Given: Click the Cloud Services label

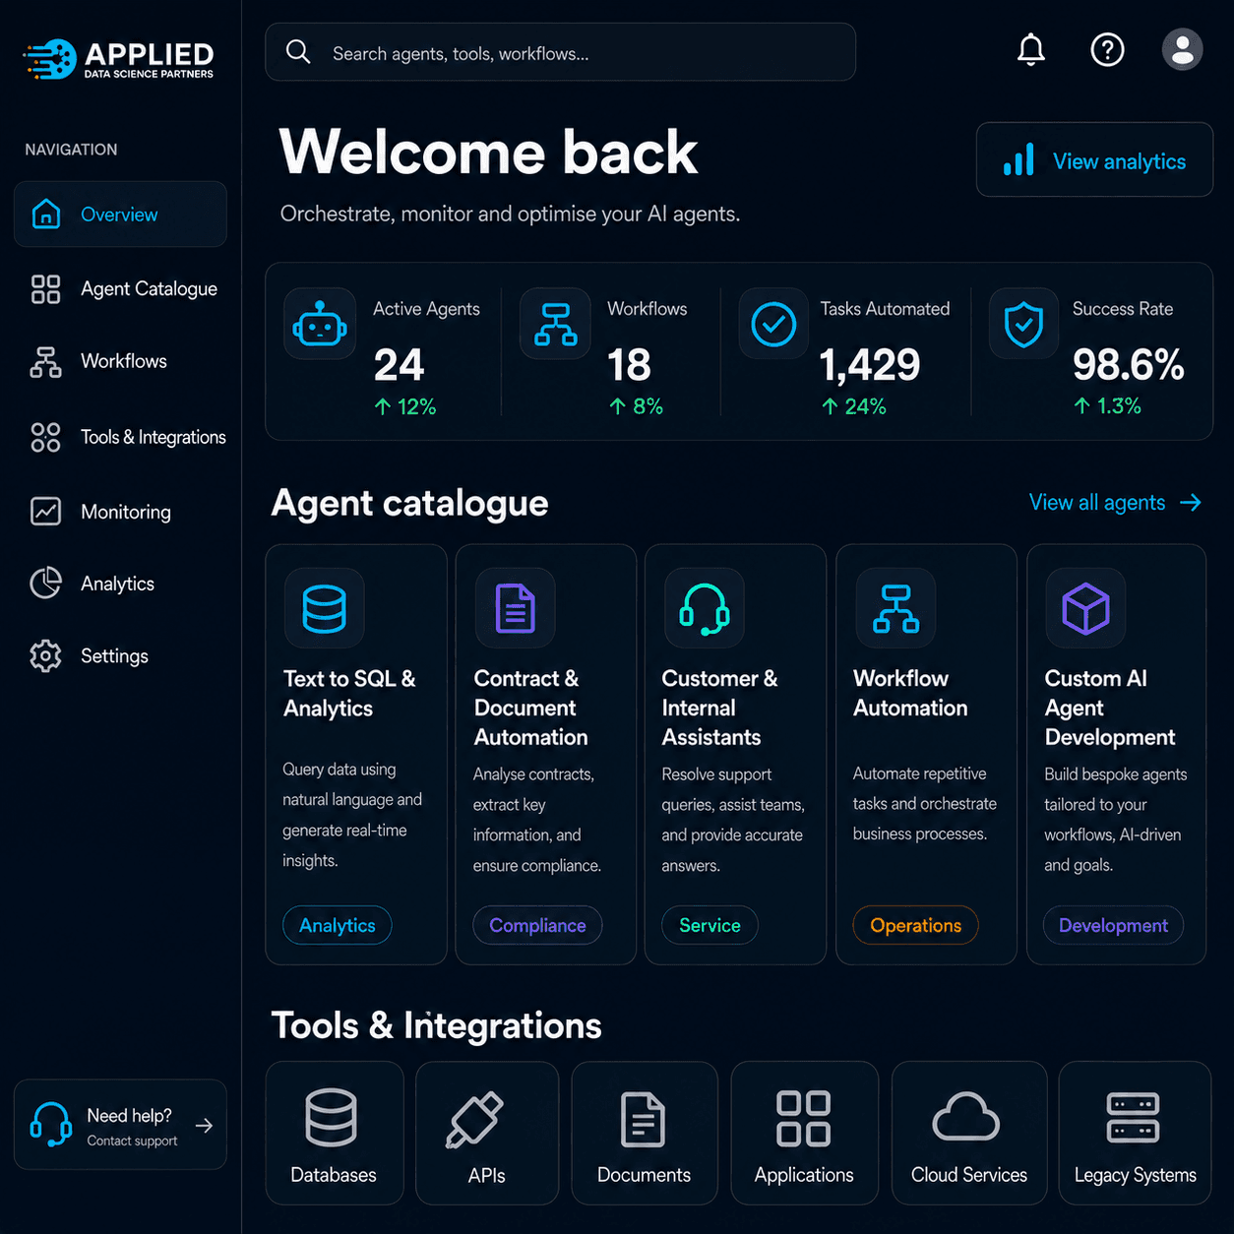Looking at the screenshot, I should click(x=969, y=1175).
